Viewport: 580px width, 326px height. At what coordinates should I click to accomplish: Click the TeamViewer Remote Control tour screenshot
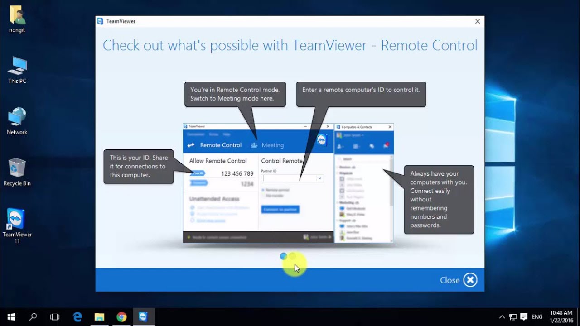pos(288,183)
